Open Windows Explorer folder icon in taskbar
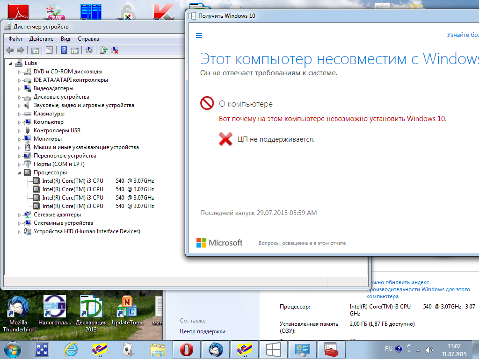 [158, 350]
